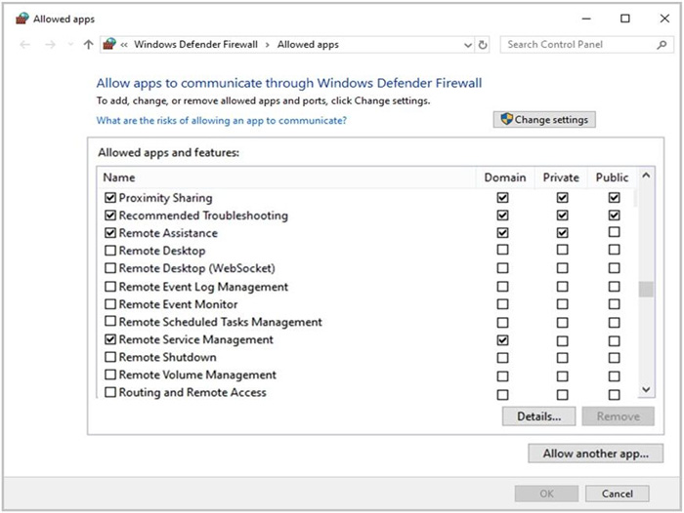Open the address bar history dropdown
The width and height of the screenshot is (684, 513).
click(466, 45)
